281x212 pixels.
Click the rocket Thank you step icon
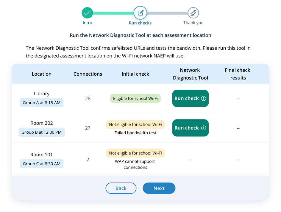[193, 13]
